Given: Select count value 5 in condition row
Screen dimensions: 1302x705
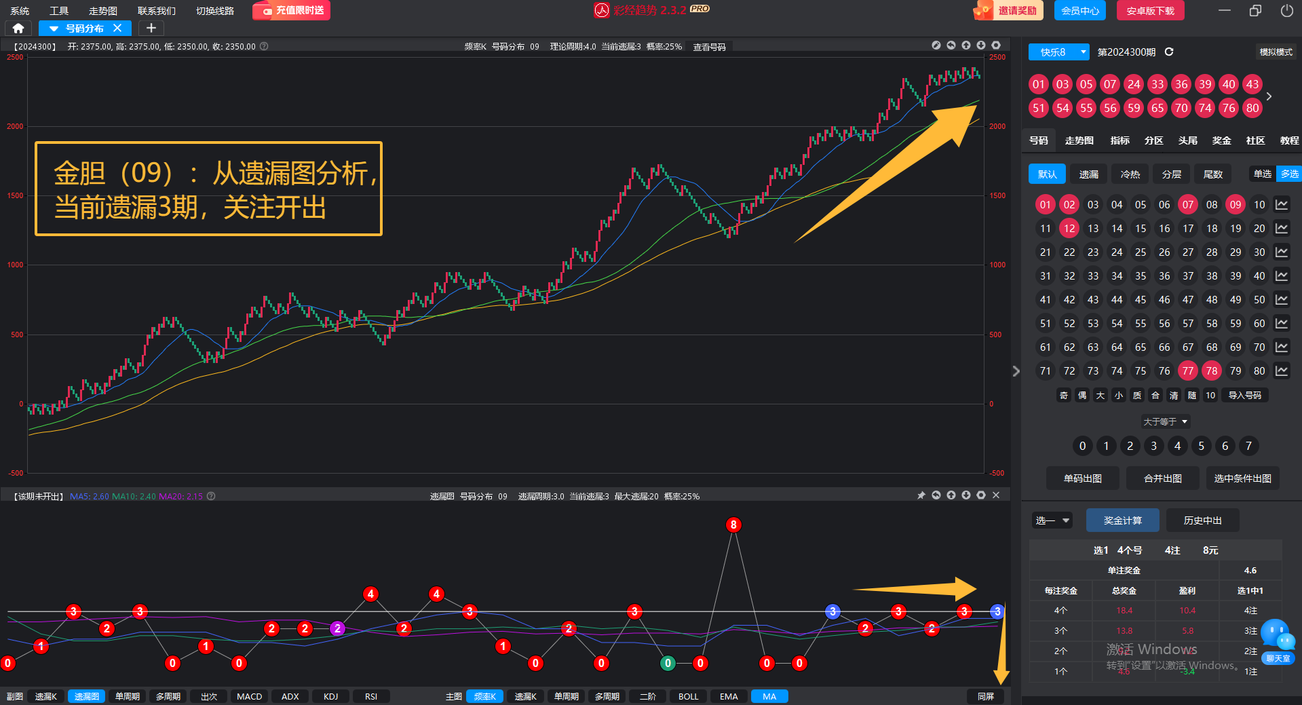Looking at the screenshot, I should (x=1202, y=446).
